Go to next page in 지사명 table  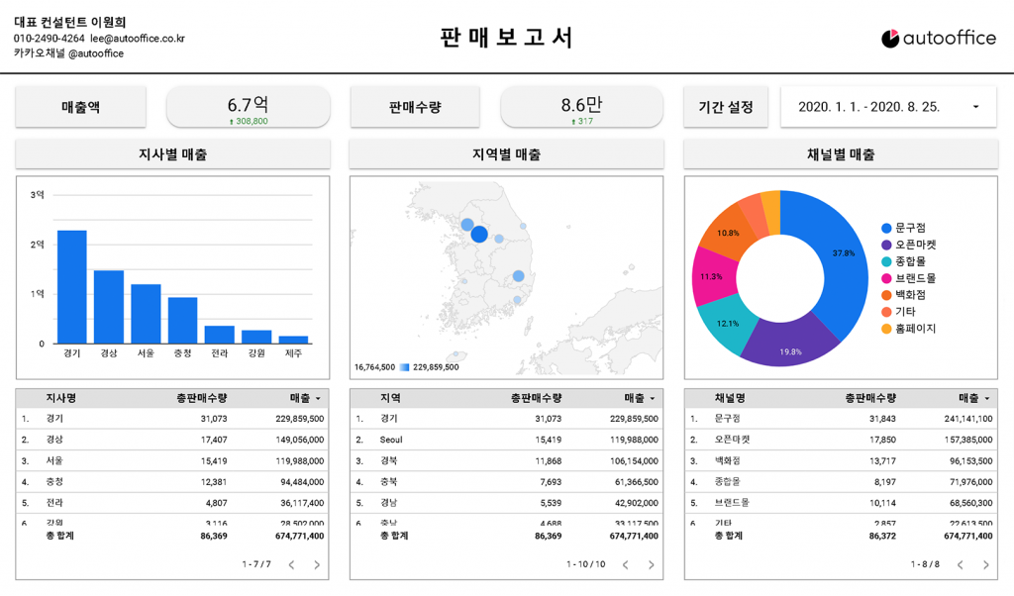(x=317, y=565)
